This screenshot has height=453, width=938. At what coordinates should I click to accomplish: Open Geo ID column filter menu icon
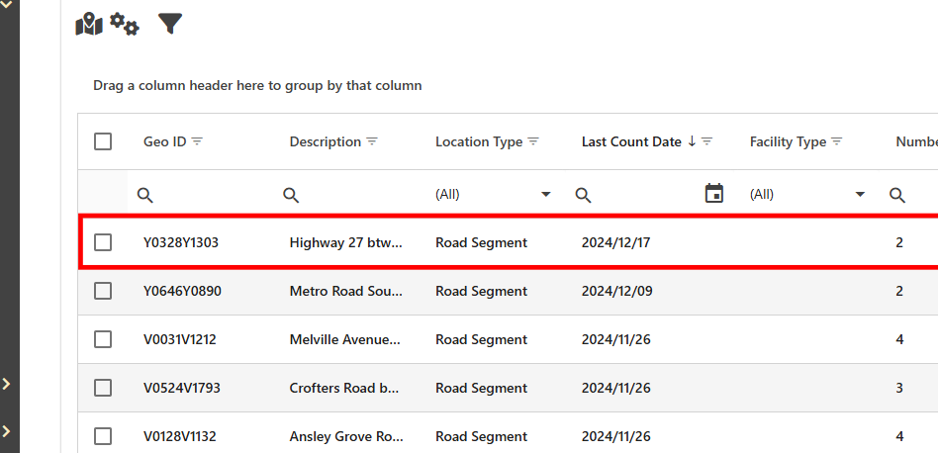[x=197, y=141]
